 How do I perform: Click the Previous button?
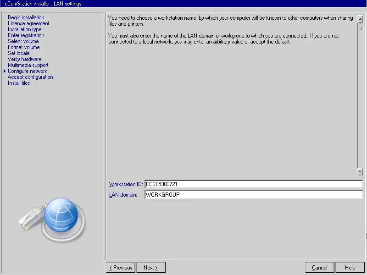[121, 268]
